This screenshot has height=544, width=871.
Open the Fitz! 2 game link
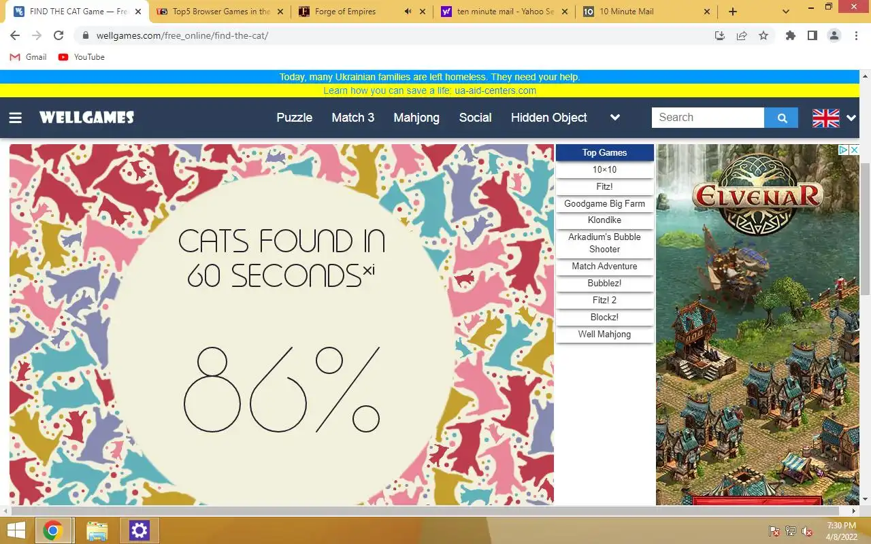tap(604, 300)
